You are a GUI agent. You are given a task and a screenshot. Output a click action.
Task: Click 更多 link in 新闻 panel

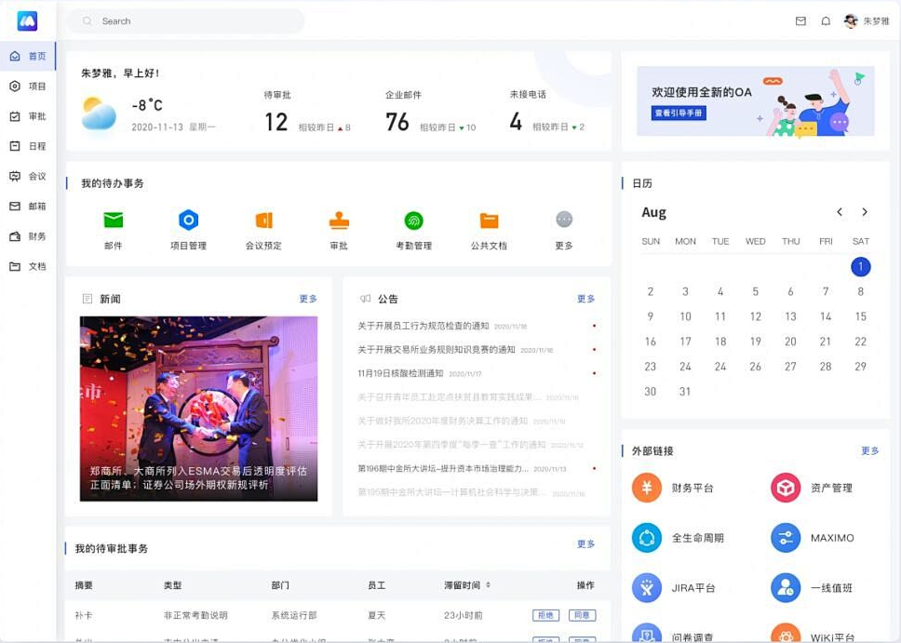pyautogui.click(x=308, y=298)
